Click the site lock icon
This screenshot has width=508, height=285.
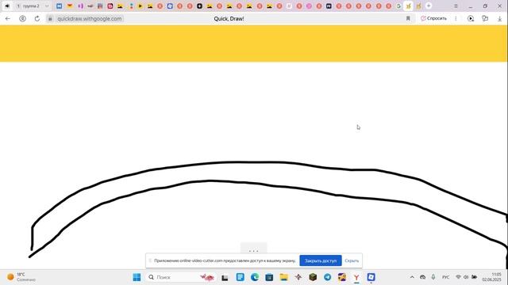pos(50,19)
